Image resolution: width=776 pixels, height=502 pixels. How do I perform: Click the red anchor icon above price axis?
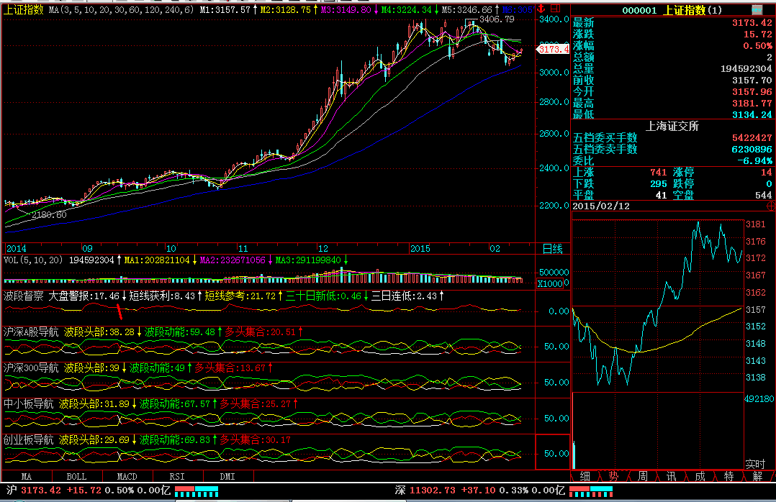coord(541,9)
